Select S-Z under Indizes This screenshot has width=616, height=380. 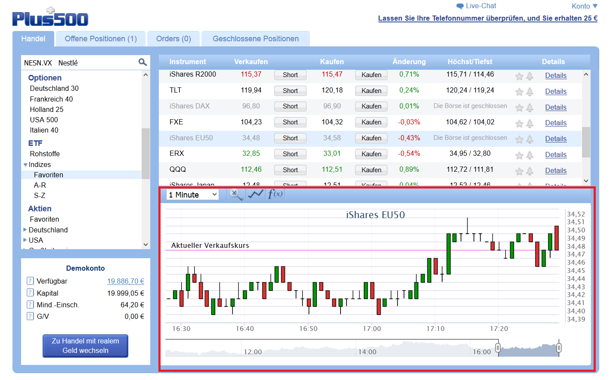40,195
